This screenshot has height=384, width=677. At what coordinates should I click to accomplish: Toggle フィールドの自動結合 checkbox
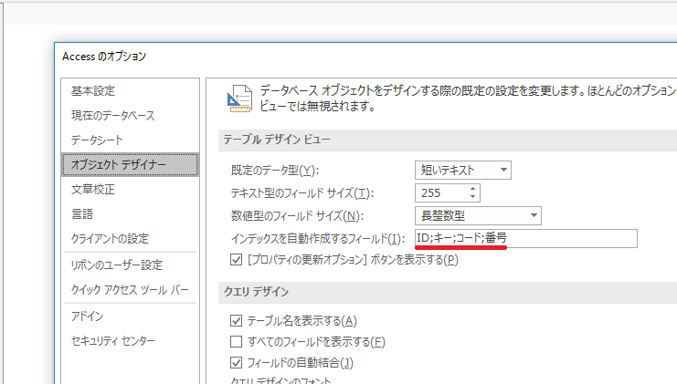pos(236,363)
